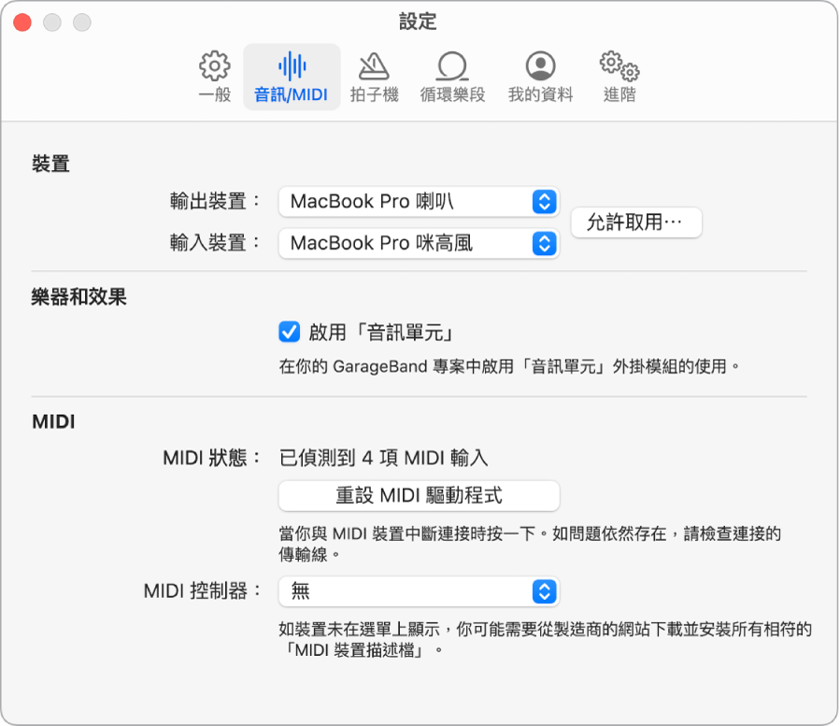Open the MIDI 控制器 dropdown showing 無
The width and height of the screenshot is (840, 726).
point(419,591)
